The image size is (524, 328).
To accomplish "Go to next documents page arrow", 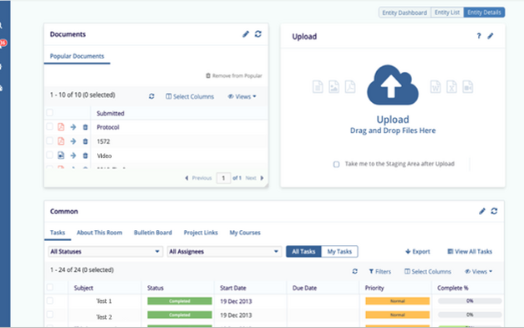I will [x=262, y=178].
